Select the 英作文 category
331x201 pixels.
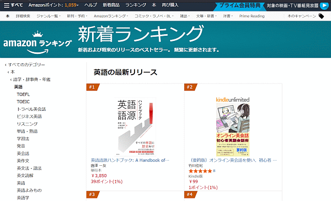click(23, 161)
